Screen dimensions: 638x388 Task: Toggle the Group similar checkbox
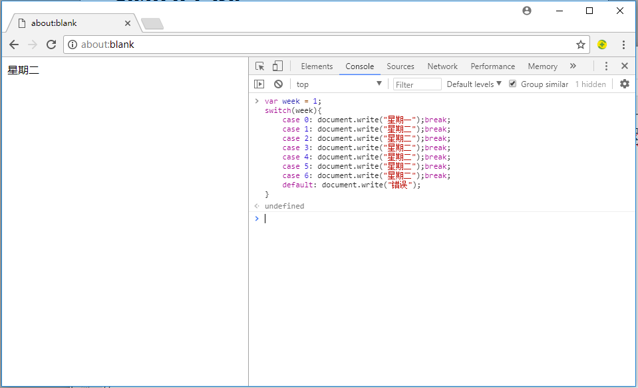[x=512, y=84]
